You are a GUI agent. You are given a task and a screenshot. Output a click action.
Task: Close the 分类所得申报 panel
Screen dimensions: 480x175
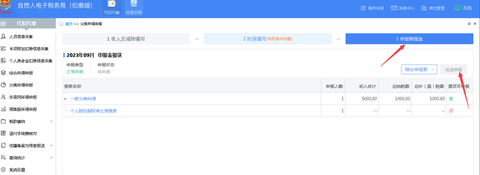pos(475,24)
